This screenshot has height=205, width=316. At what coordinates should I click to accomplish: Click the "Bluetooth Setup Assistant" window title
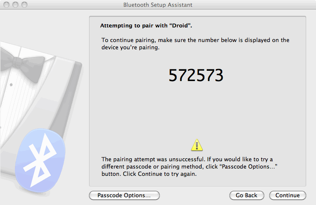pos(158,5)
